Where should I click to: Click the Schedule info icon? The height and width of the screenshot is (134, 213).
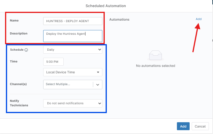pos(26,50)
